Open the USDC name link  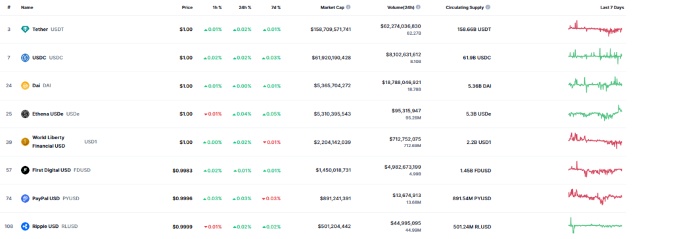(x=39, y=58)
